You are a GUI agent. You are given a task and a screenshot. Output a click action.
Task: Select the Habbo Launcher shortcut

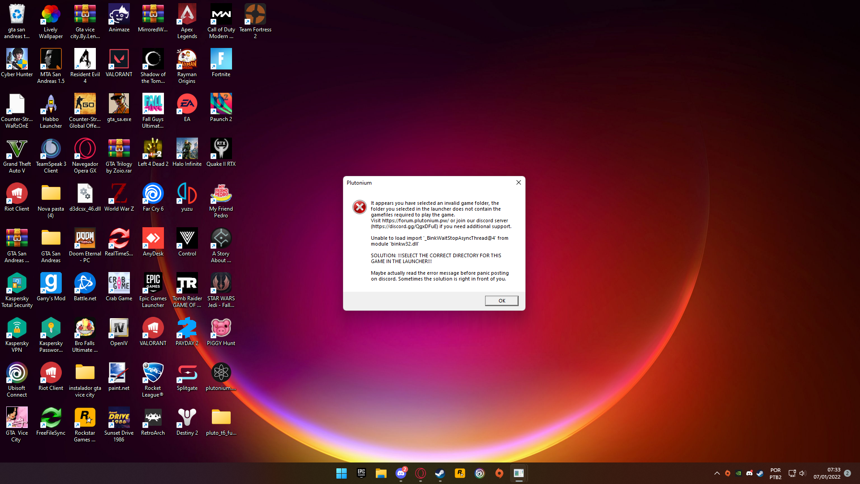[x=51, y=111]
